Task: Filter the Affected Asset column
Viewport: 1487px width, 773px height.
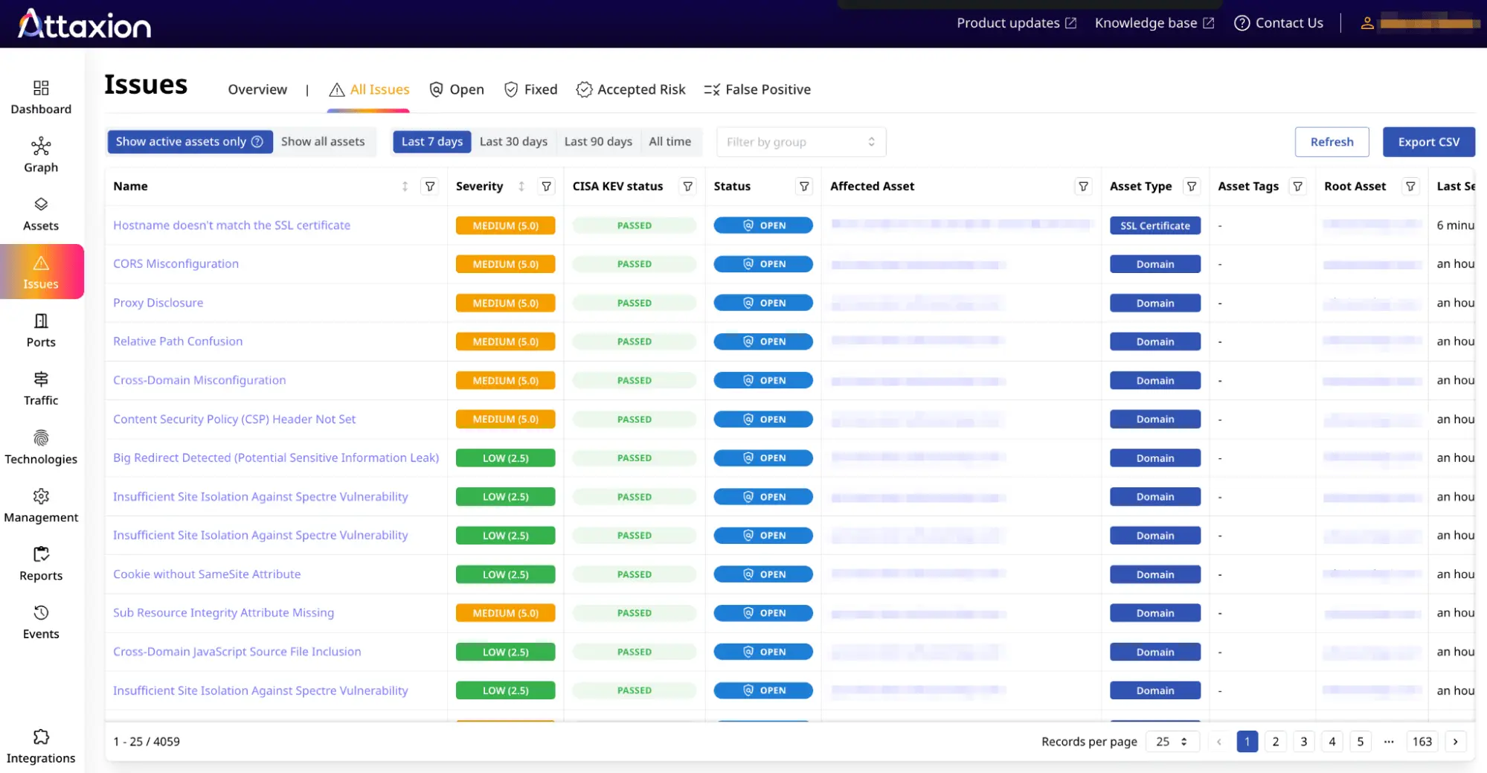Action: tap(1083, 187)
